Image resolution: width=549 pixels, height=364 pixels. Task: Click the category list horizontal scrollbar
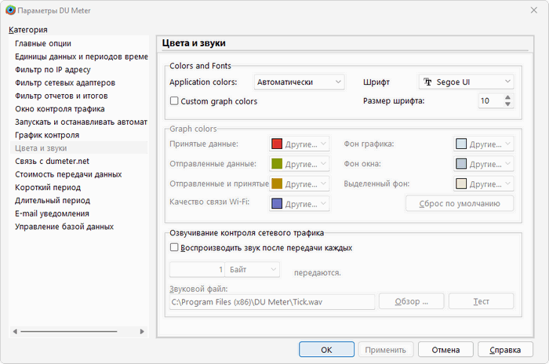coord(71,332)
